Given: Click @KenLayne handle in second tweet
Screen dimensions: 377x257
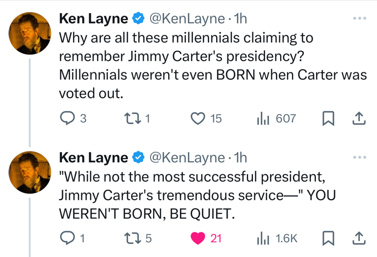Looking at the screenshot, I should [186, 158].
